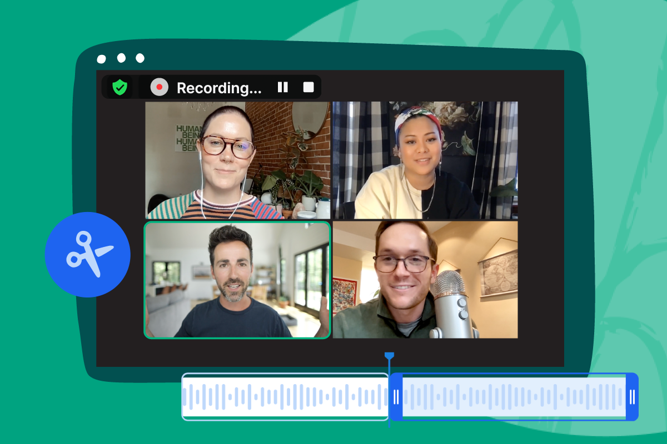This screenshot has width=667, height=444.
Task: Select the highlighted blue audio clip
Action: 514,397
